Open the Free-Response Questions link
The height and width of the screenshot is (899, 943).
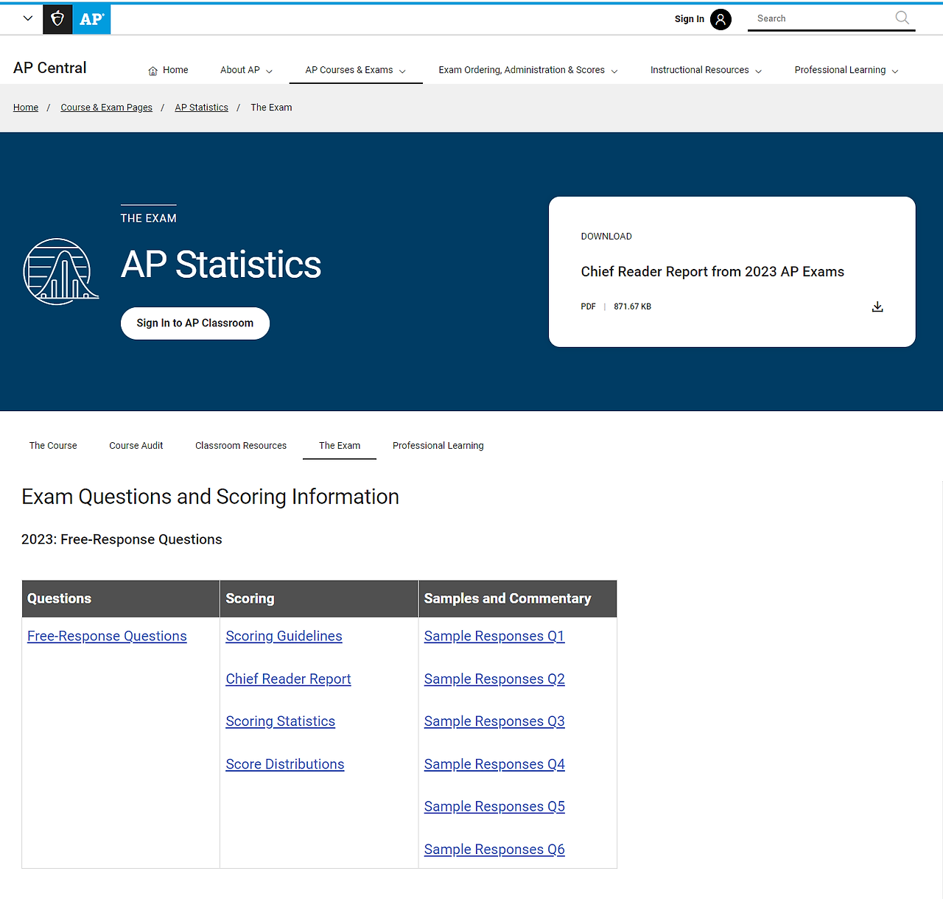point(107,636)
